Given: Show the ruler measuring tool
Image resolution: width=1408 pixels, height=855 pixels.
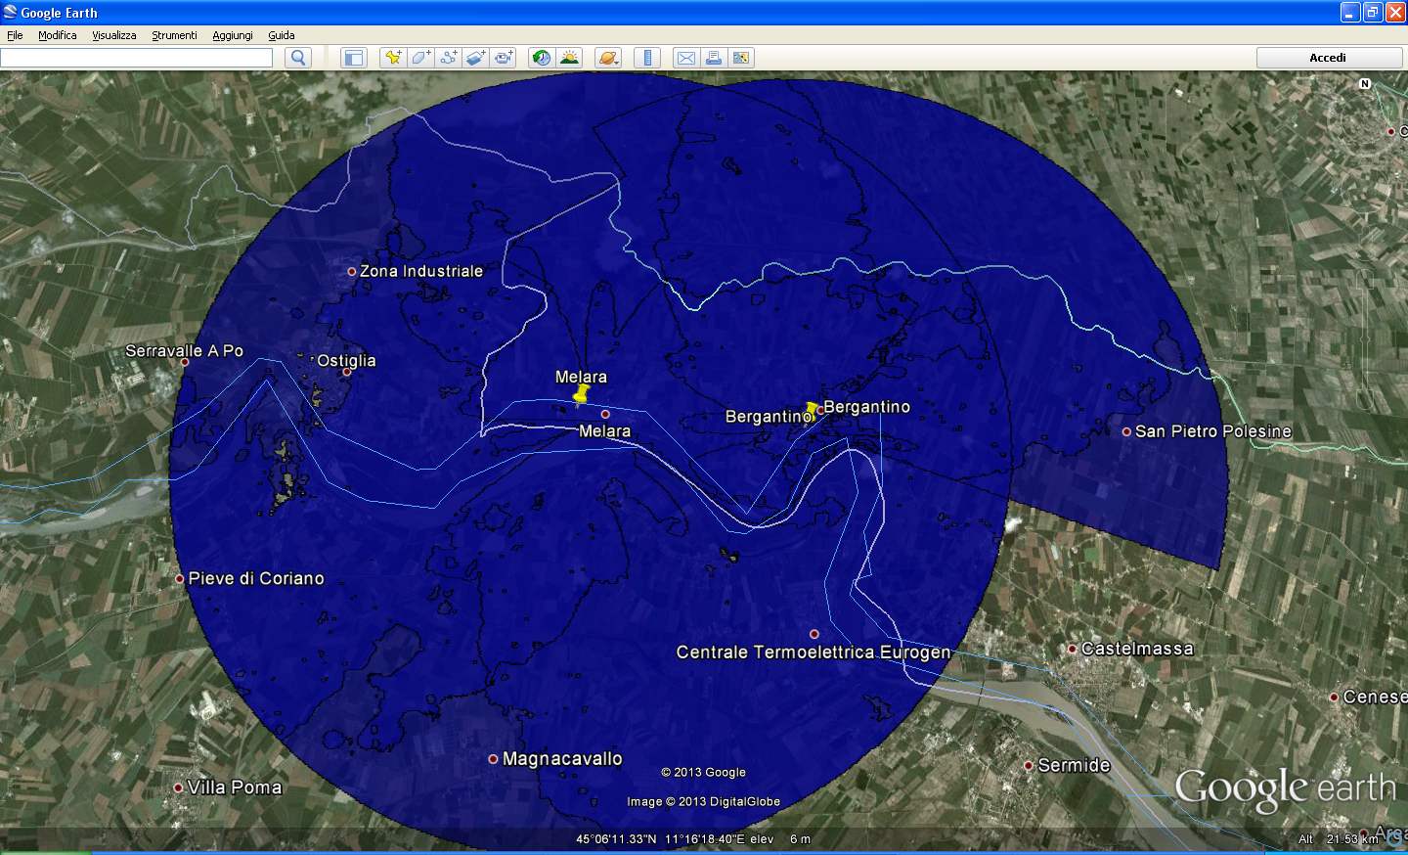Looking at the screenshot, I should tap(647, 58).
